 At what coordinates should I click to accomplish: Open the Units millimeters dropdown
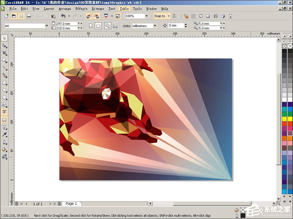(155, 26)
